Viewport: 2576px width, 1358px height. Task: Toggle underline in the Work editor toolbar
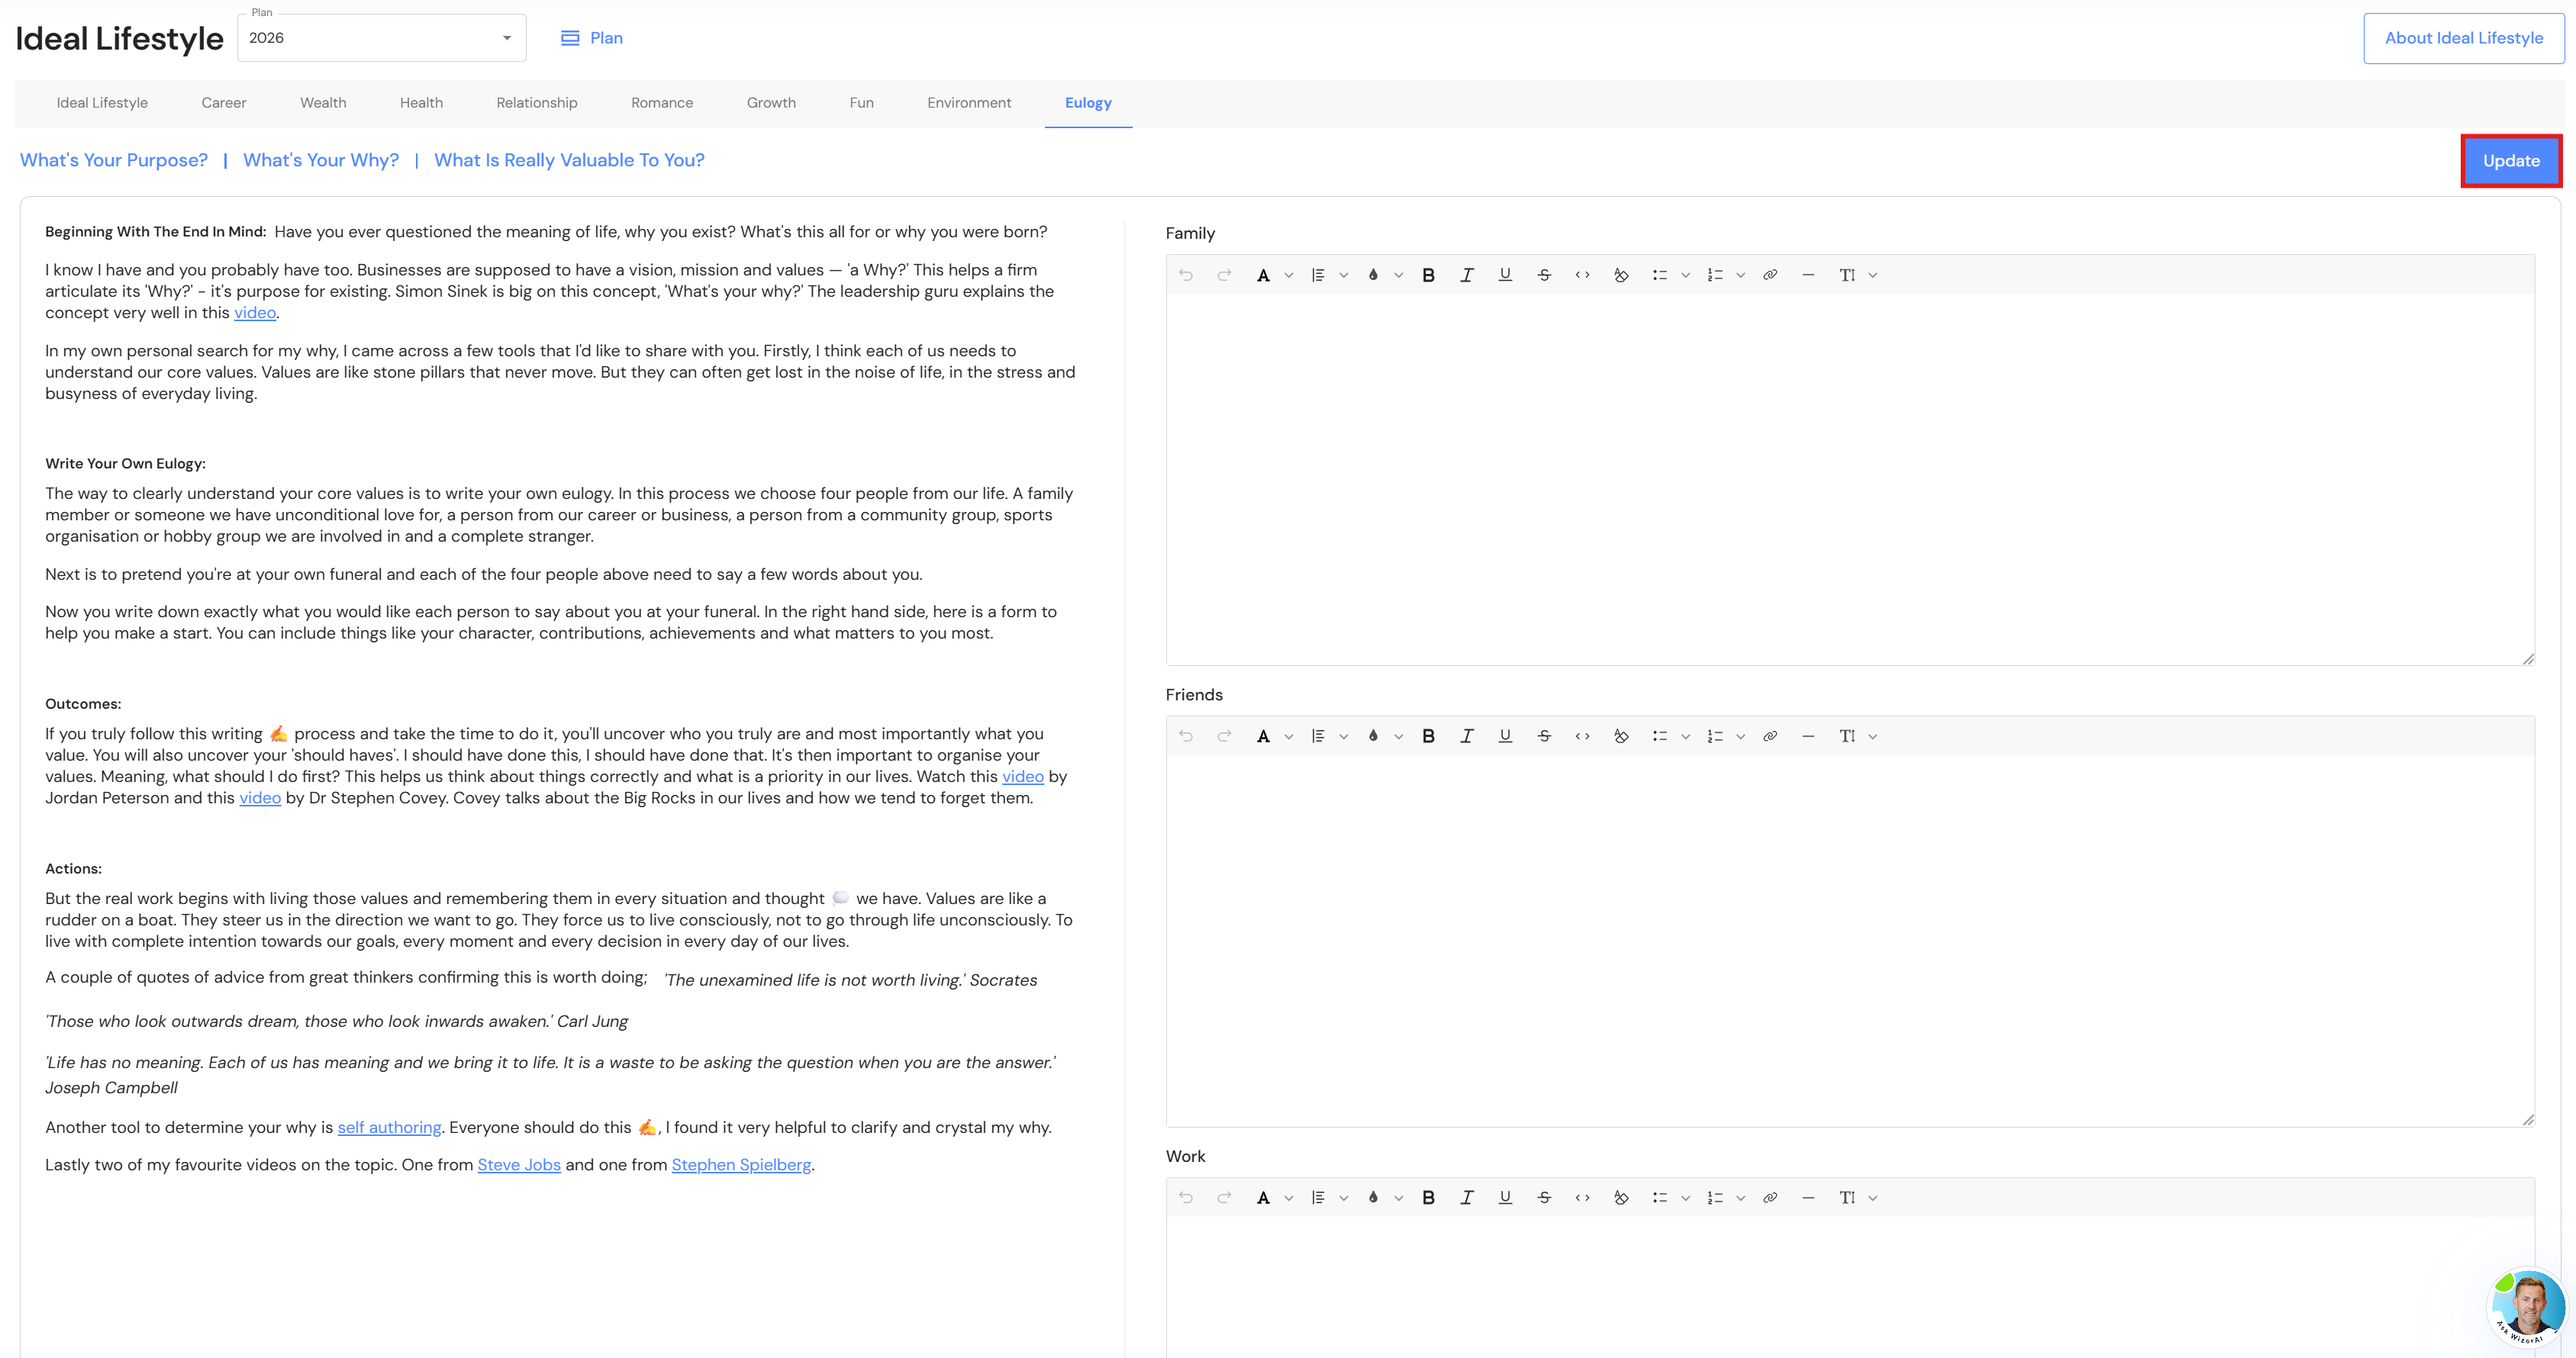pos(1505,1197)
